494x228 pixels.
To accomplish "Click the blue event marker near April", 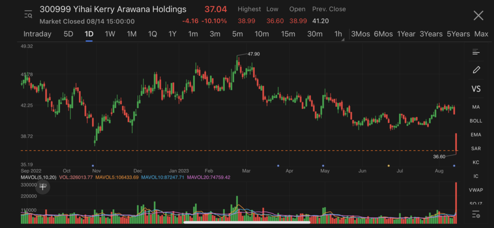I will 278,166.
